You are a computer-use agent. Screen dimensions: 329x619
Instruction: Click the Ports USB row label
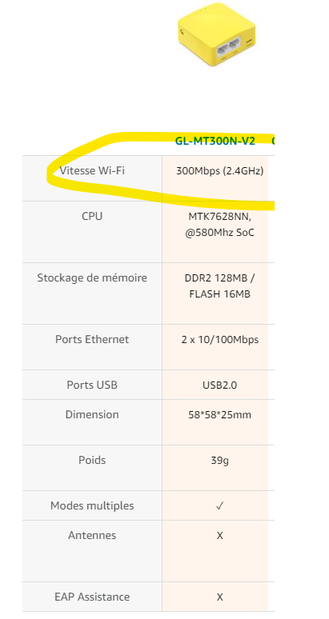click(x=92, y=385)
